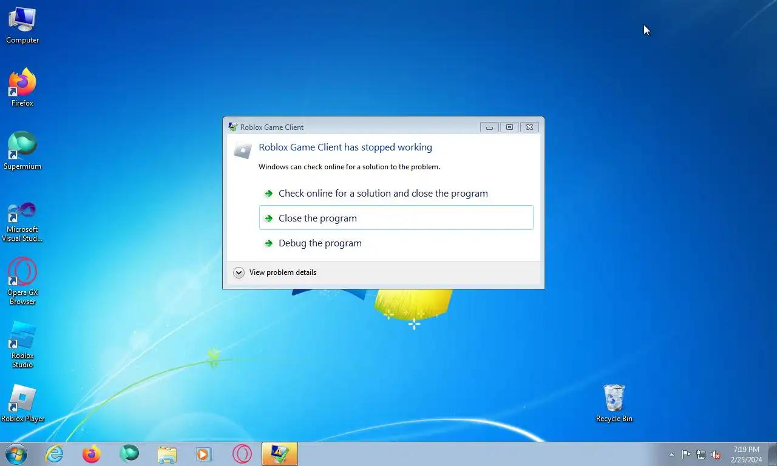Show hidden tray icons arrow

(671, 454)
